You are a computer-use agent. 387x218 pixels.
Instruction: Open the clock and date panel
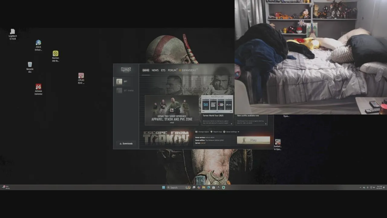click(x=379, y=187)
